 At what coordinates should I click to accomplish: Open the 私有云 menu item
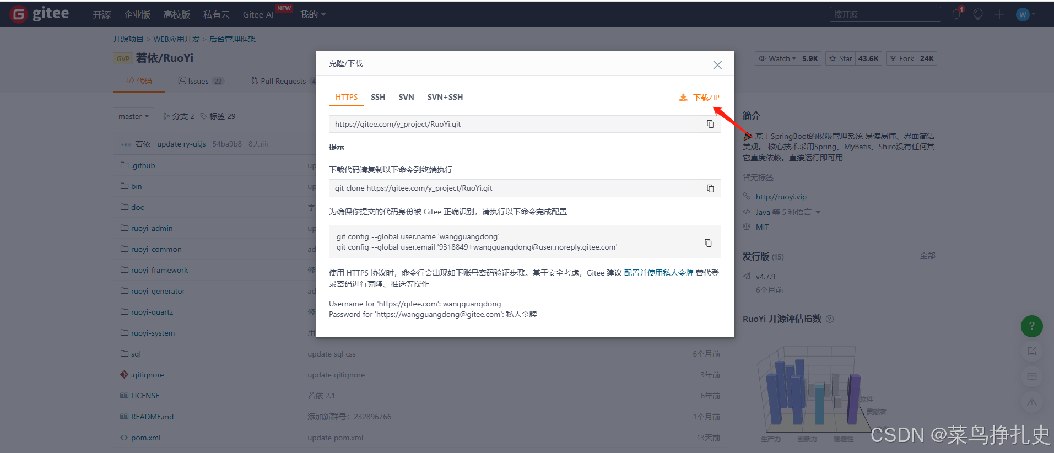click(x=216, y=14)
